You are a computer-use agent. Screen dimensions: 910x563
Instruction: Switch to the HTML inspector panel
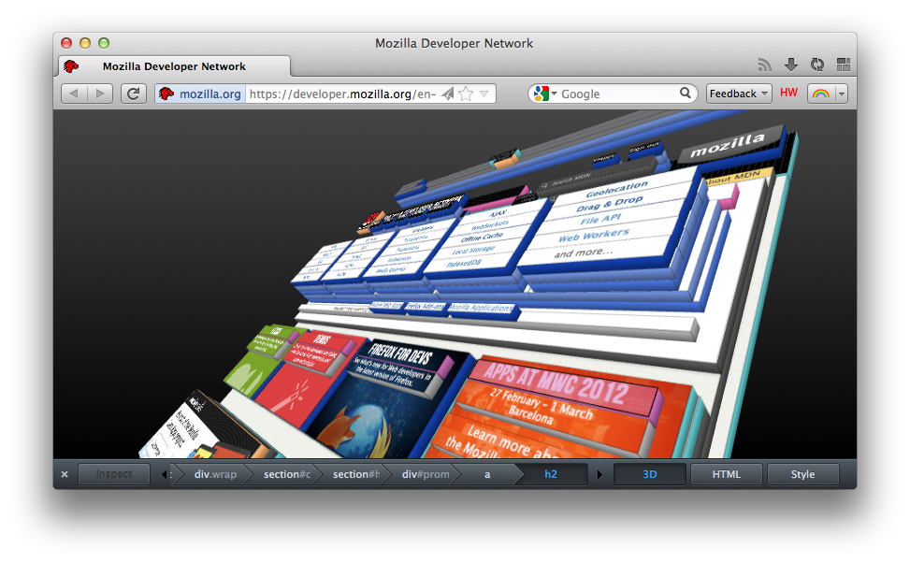pos(727,474)
